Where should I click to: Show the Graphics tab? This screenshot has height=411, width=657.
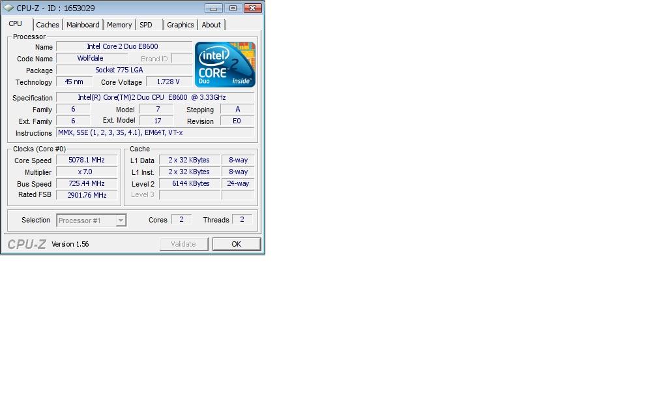[180, 25]
